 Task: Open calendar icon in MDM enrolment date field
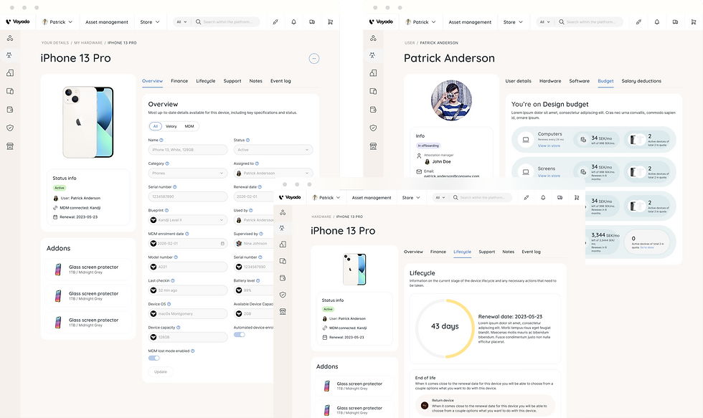222,243
